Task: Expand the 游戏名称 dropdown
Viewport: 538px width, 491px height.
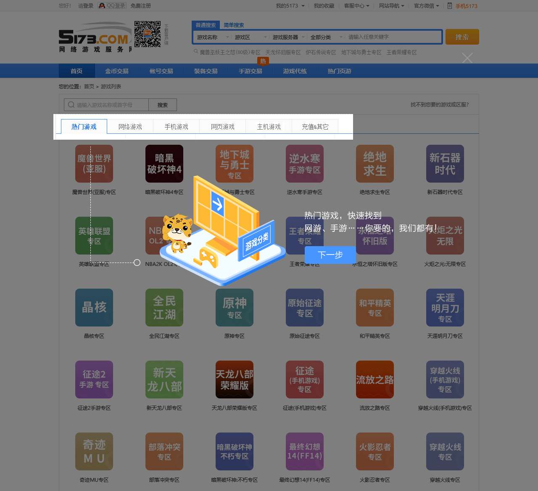Action: point(213,37)
